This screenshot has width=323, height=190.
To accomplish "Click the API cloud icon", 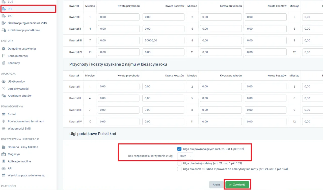I will click(4, 168).
